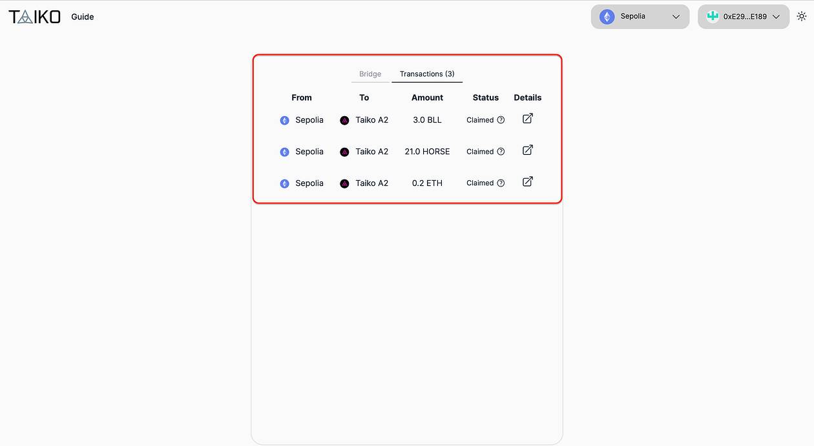Open details for the 0.2 ETH transaction
The image size is (814, 446).
527,182
